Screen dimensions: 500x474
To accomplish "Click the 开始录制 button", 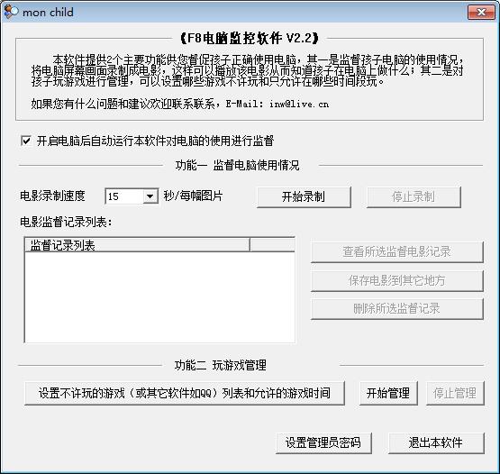I will 304,196.
